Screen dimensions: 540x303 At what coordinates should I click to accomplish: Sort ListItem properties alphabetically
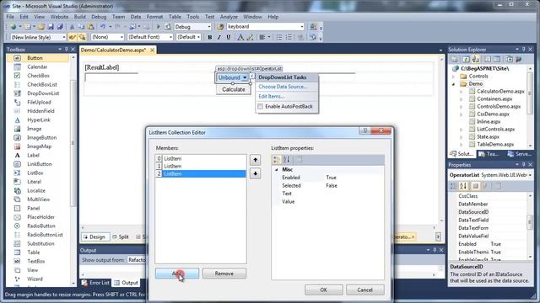287,159
